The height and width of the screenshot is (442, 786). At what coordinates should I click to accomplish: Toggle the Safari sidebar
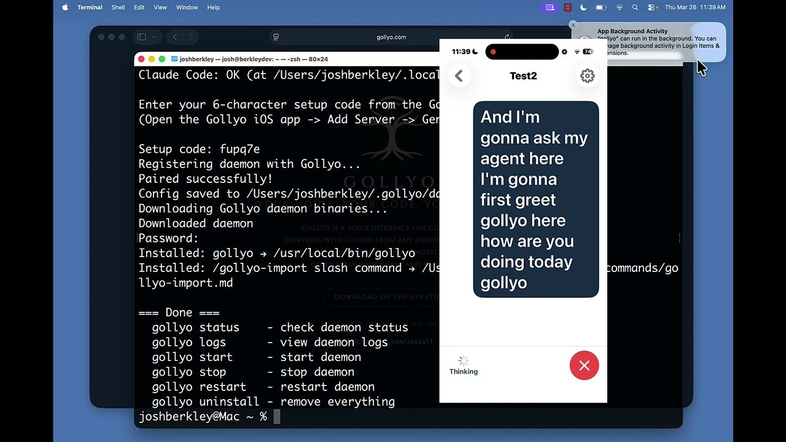pyautogui.click(x=141, y=37)
